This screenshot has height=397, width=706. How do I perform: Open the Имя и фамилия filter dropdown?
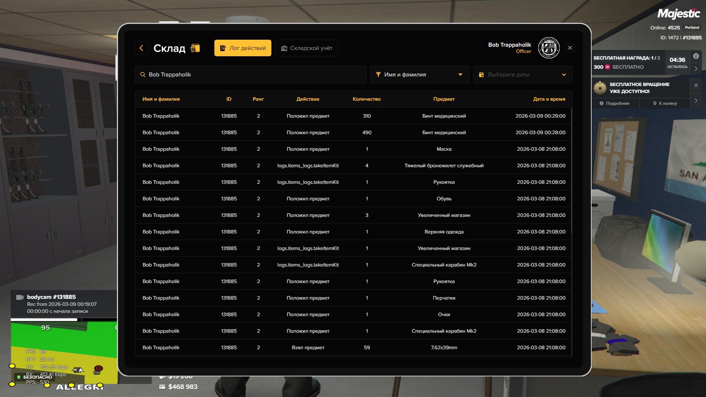[419, 75]
